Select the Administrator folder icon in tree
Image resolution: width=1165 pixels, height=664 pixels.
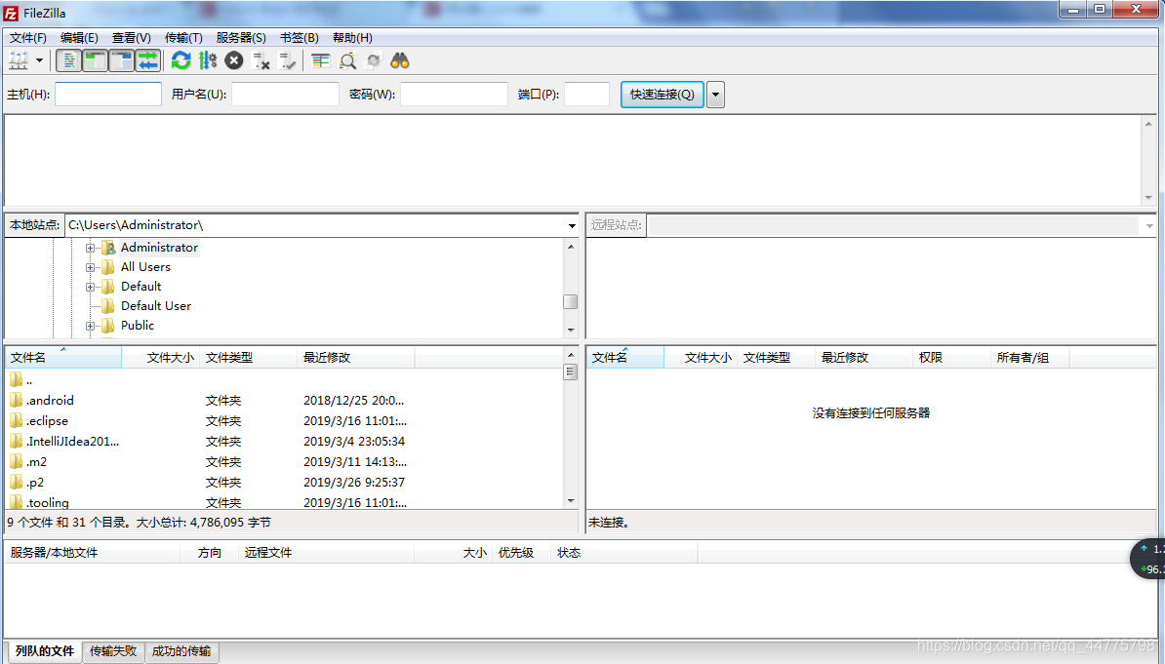(108, 248)
